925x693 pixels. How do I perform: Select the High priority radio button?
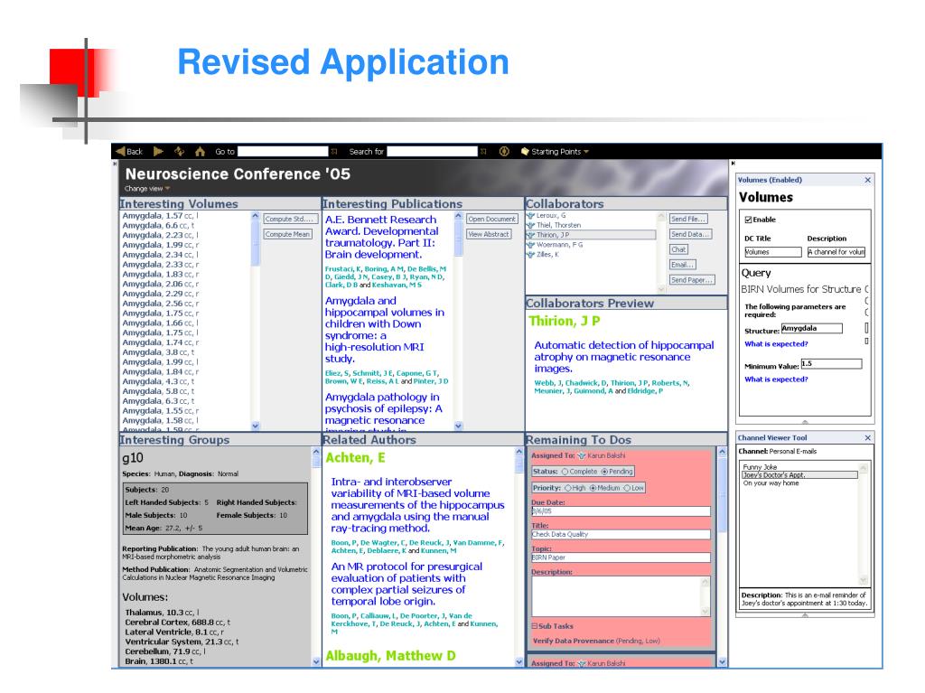[x=568, y=488]
